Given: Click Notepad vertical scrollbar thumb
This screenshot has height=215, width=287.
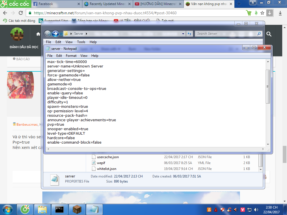Looking at the screenshot, I should pyautogui.click(x=268, y=87).
